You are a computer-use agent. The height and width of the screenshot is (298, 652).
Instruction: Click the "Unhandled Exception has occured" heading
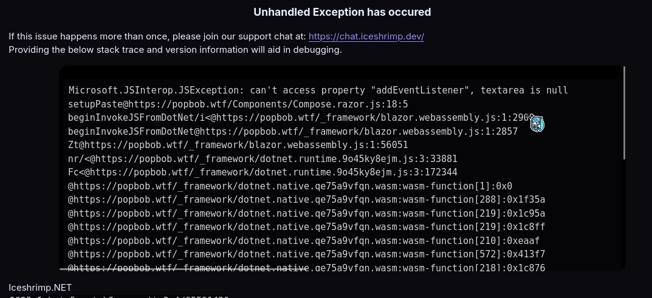[x=342, y=12]
